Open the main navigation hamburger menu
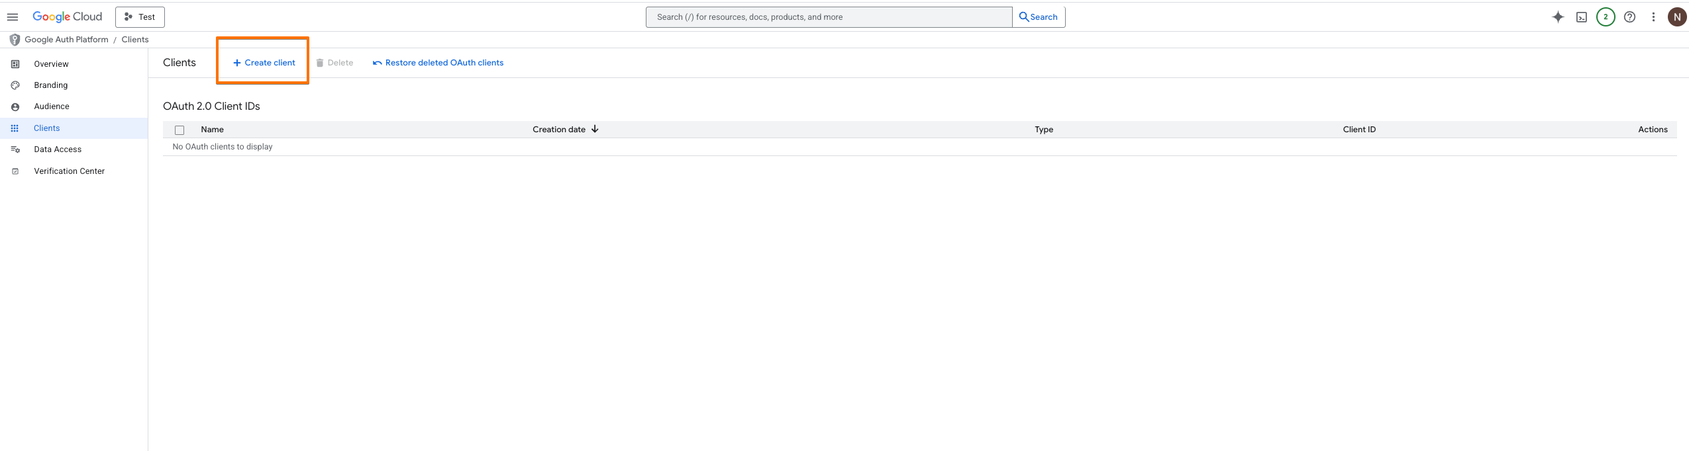 tap(13, 17)
